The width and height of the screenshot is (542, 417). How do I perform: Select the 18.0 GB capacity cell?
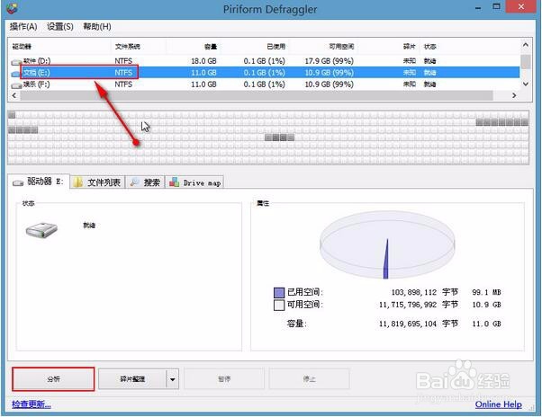pyautogui.click(x=203, y=61)
